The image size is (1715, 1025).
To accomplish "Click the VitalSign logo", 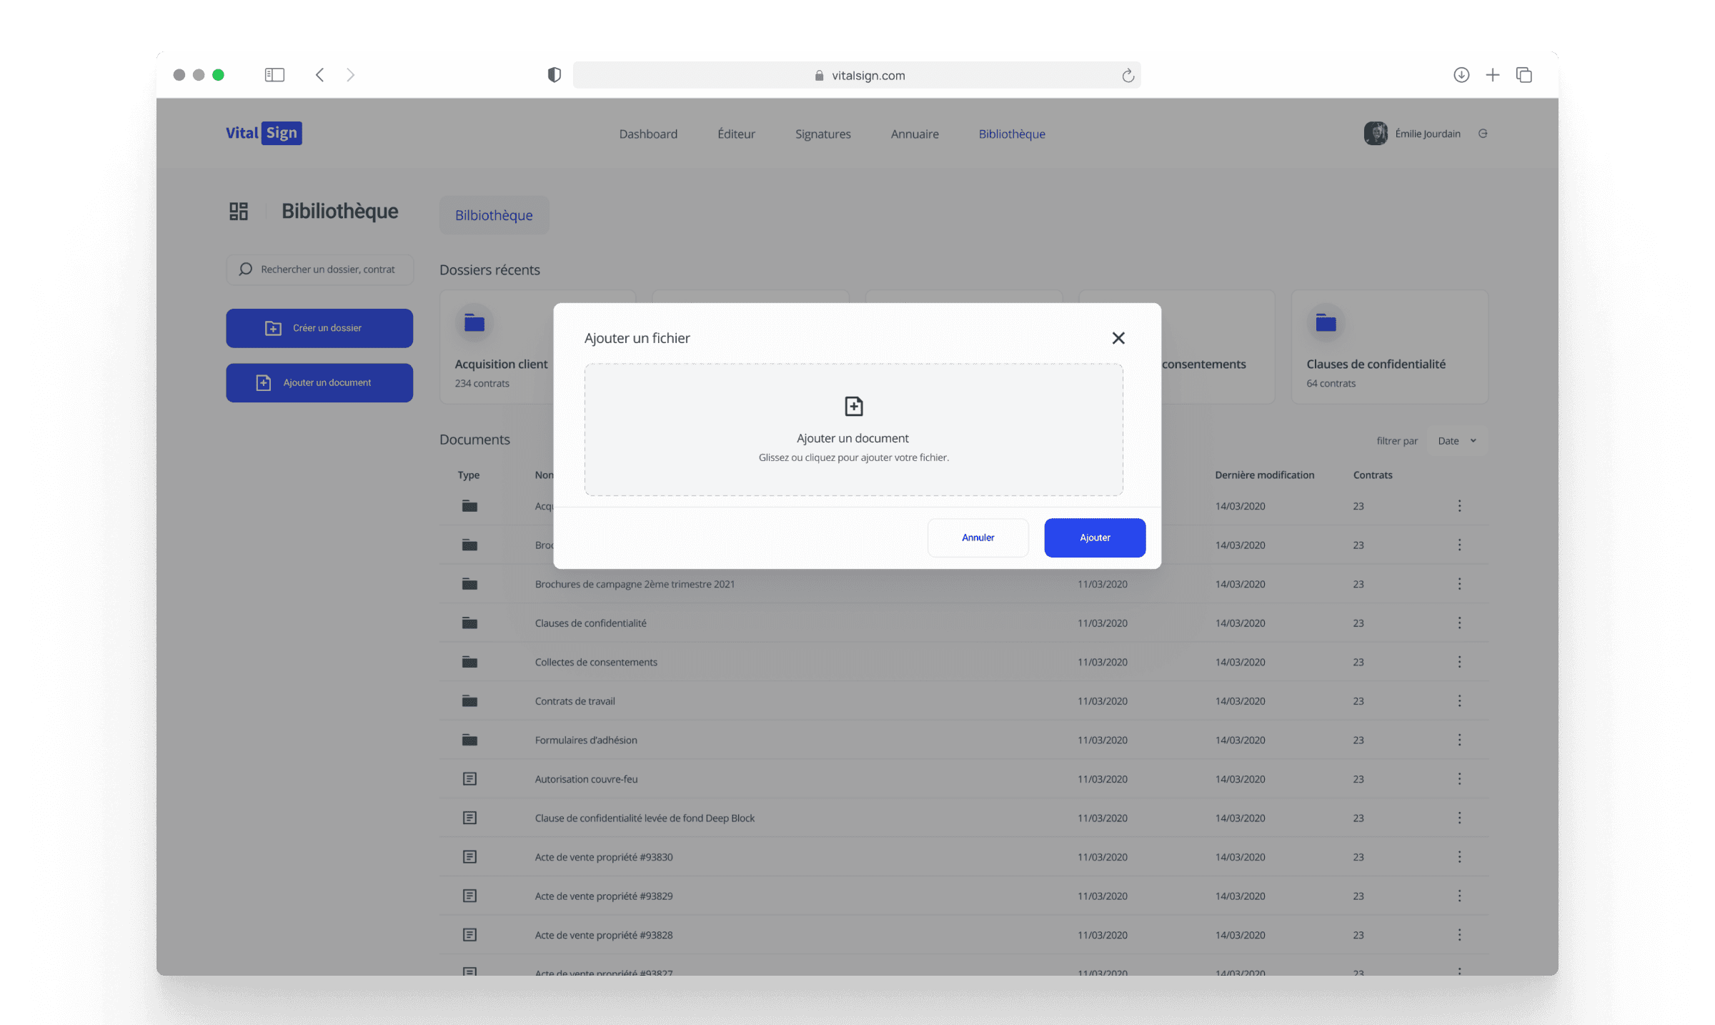I will (x=264, y=133).
